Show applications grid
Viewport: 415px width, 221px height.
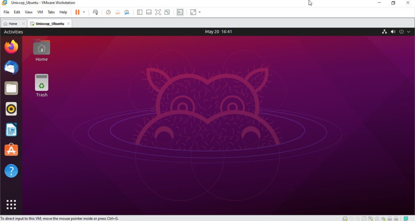pyautogui.click(x=11, y=205)
